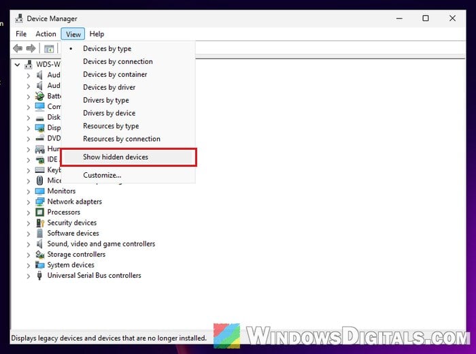The image size is (476, 354).
Task: Click the Disk drives category icon
Action: pyautogui.click(x=39, y=117)
